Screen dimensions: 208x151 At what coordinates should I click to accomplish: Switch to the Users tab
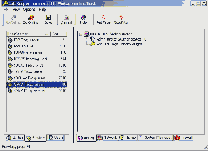click(56, 137)
